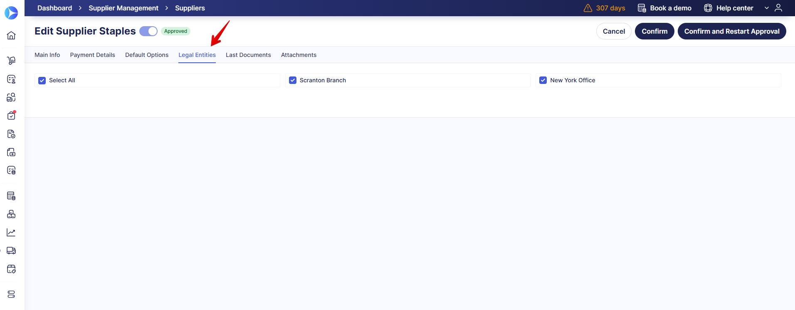The width and height of the screenshot is (795, 310).
Task: Open the package with tag sidebar icon
Action: coord(11,269)
